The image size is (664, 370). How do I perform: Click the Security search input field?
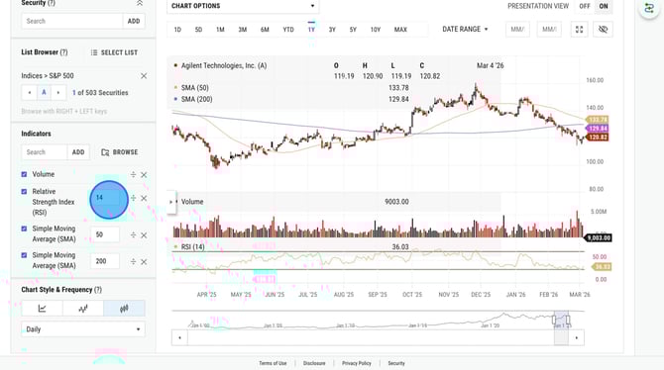point(72,21)
